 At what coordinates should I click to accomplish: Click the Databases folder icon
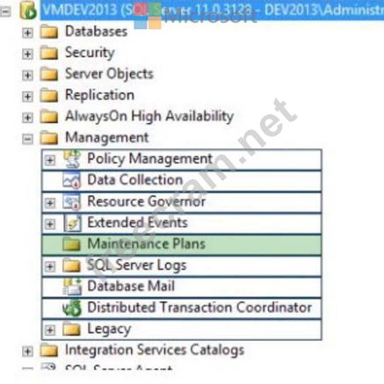coord(49,32)
